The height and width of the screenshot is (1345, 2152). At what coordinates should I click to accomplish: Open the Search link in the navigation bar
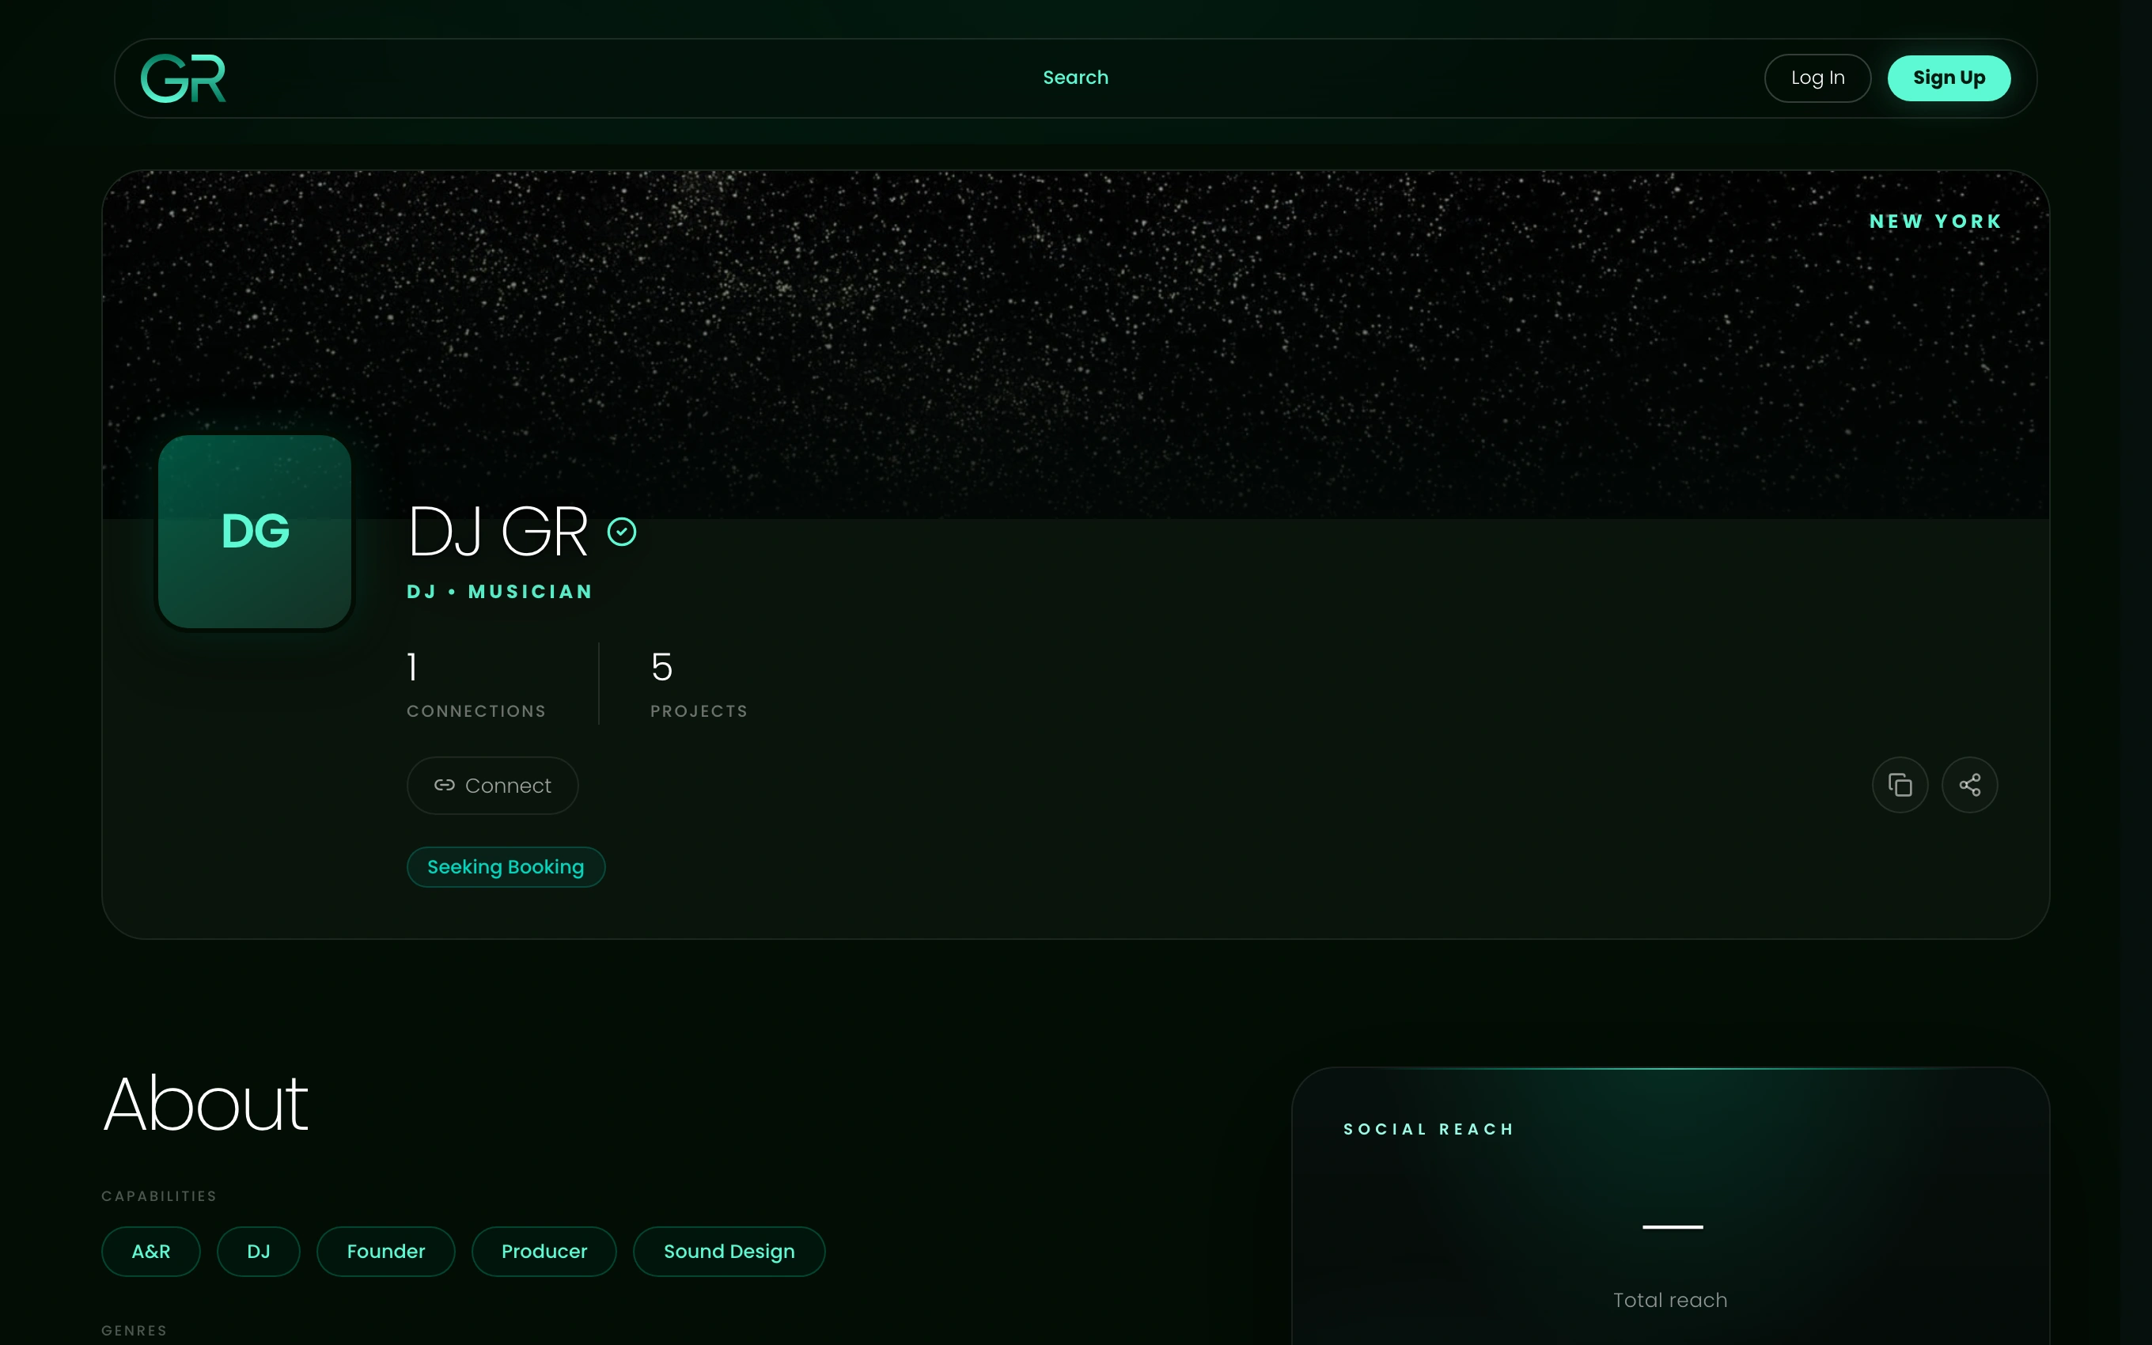1075,78
